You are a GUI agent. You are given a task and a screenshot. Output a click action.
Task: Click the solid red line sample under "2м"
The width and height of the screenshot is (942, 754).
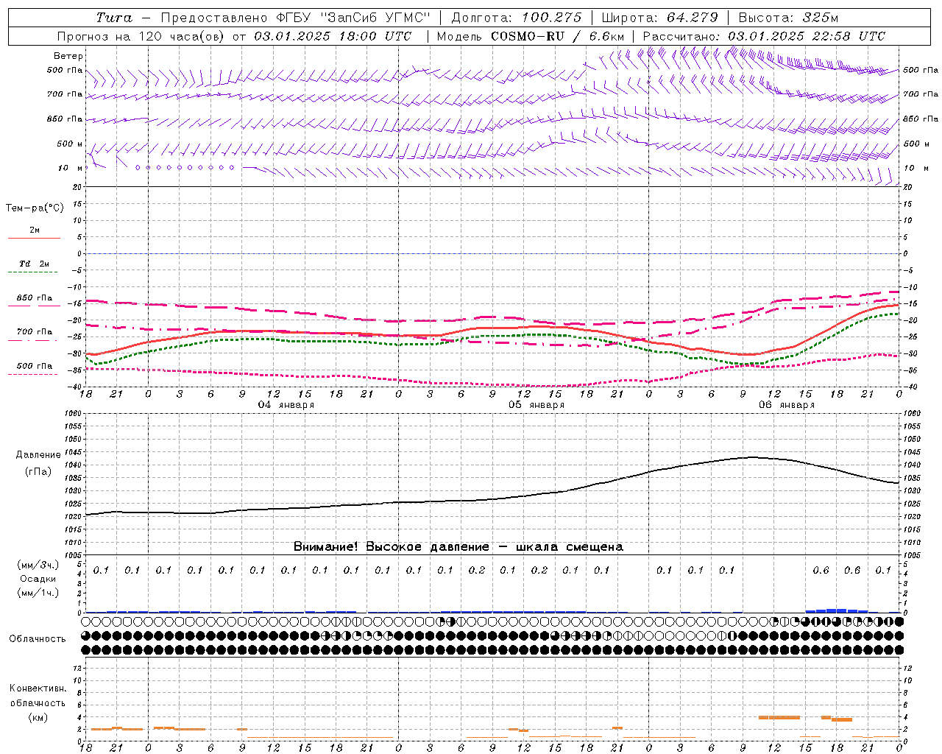34,239
